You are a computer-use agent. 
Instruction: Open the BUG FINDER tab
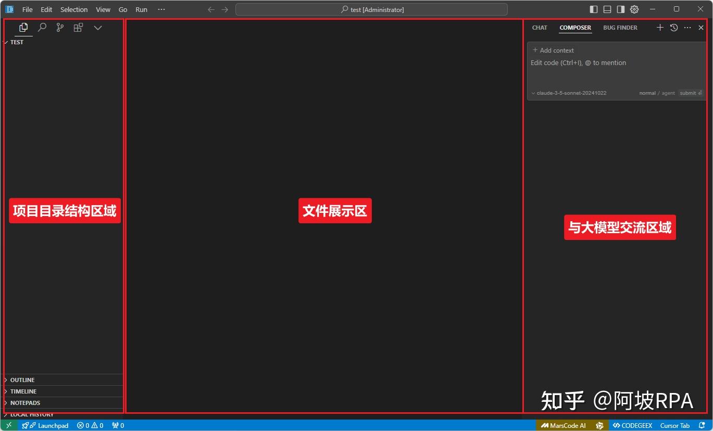(620, 28)
